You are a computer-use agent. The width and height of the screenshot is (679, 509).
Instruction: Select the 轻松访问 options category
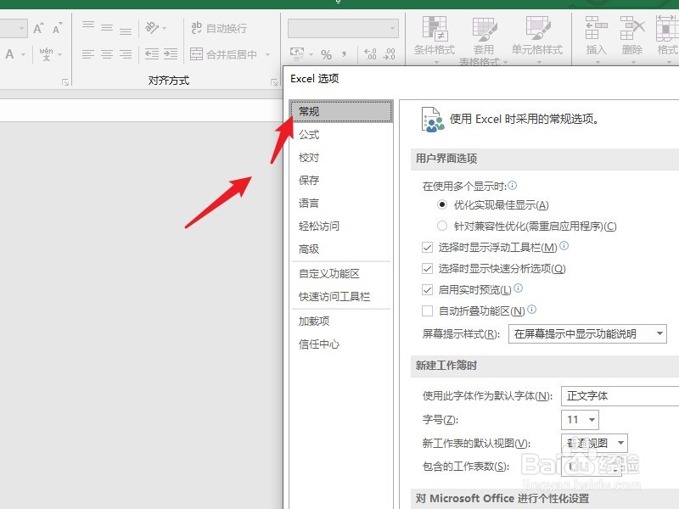click(341, 226)
